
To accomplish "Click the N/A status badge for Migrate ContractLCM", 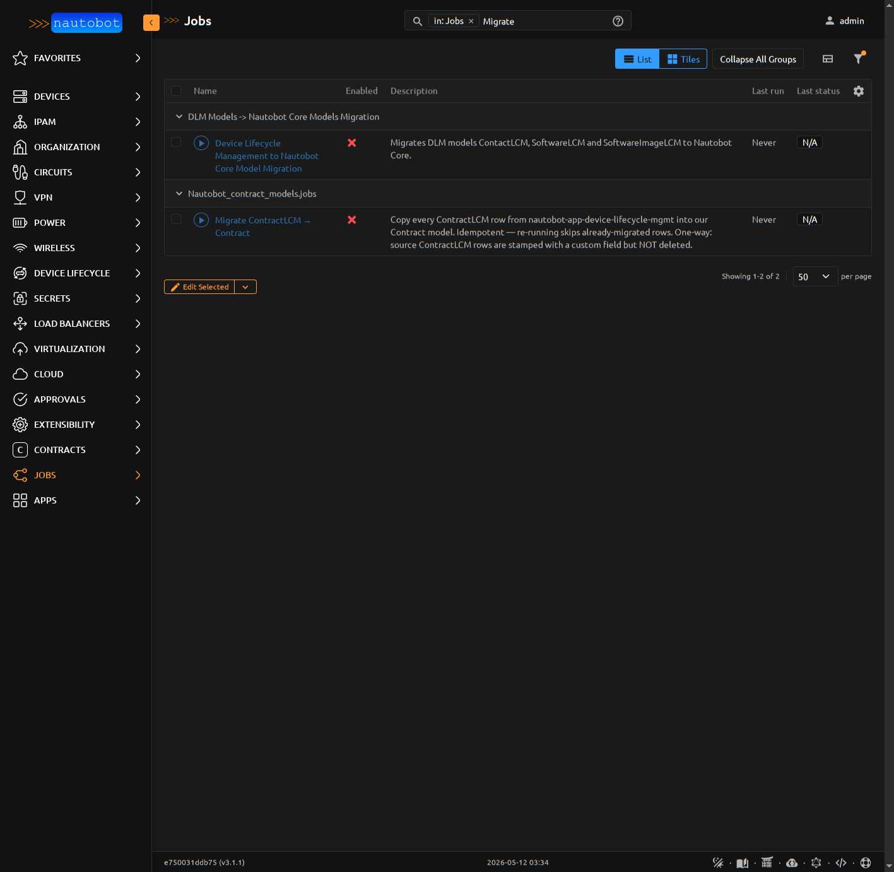I will click(x=809, y=220).
